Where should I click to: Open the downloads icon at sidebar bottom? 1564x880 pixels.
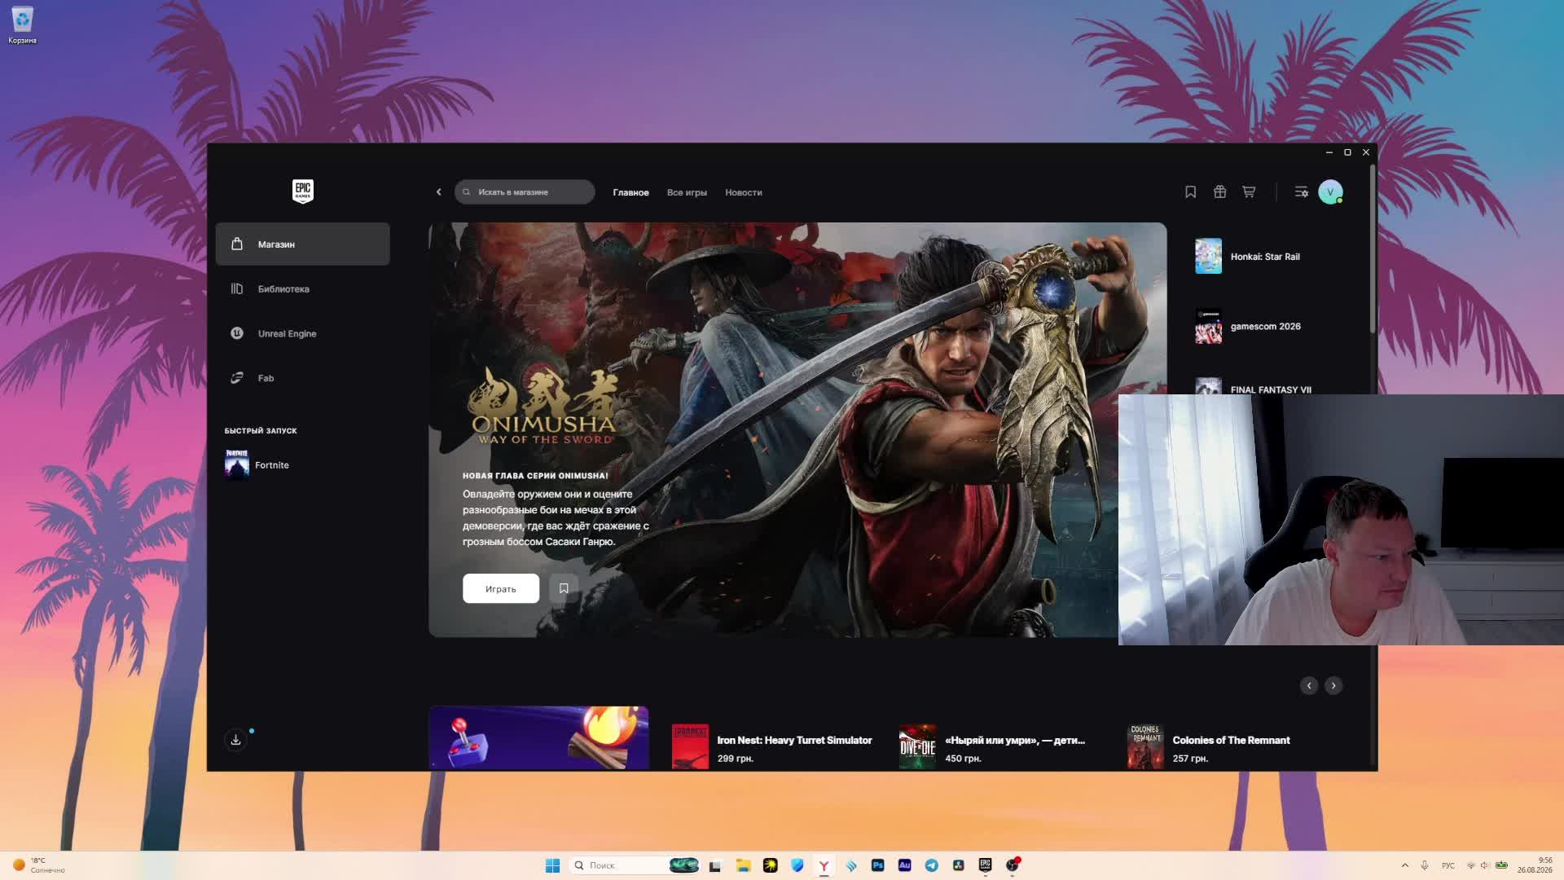pos(235,739)
